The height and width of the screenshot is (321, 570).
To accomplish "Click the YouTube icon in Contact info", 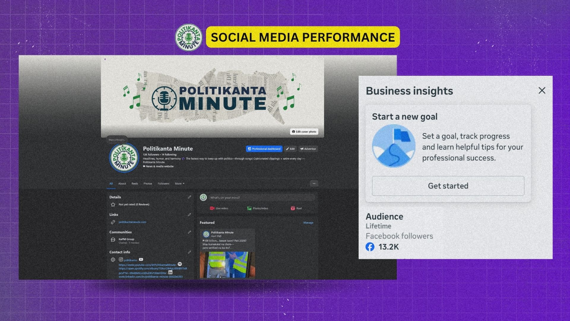I will click(x=141, y=259).
